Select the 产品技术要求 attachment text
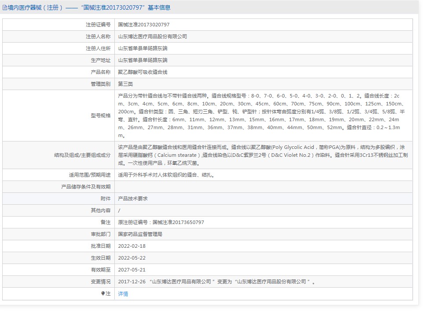The height and width of the screenshot is (311, 428). tap(133, 199)
